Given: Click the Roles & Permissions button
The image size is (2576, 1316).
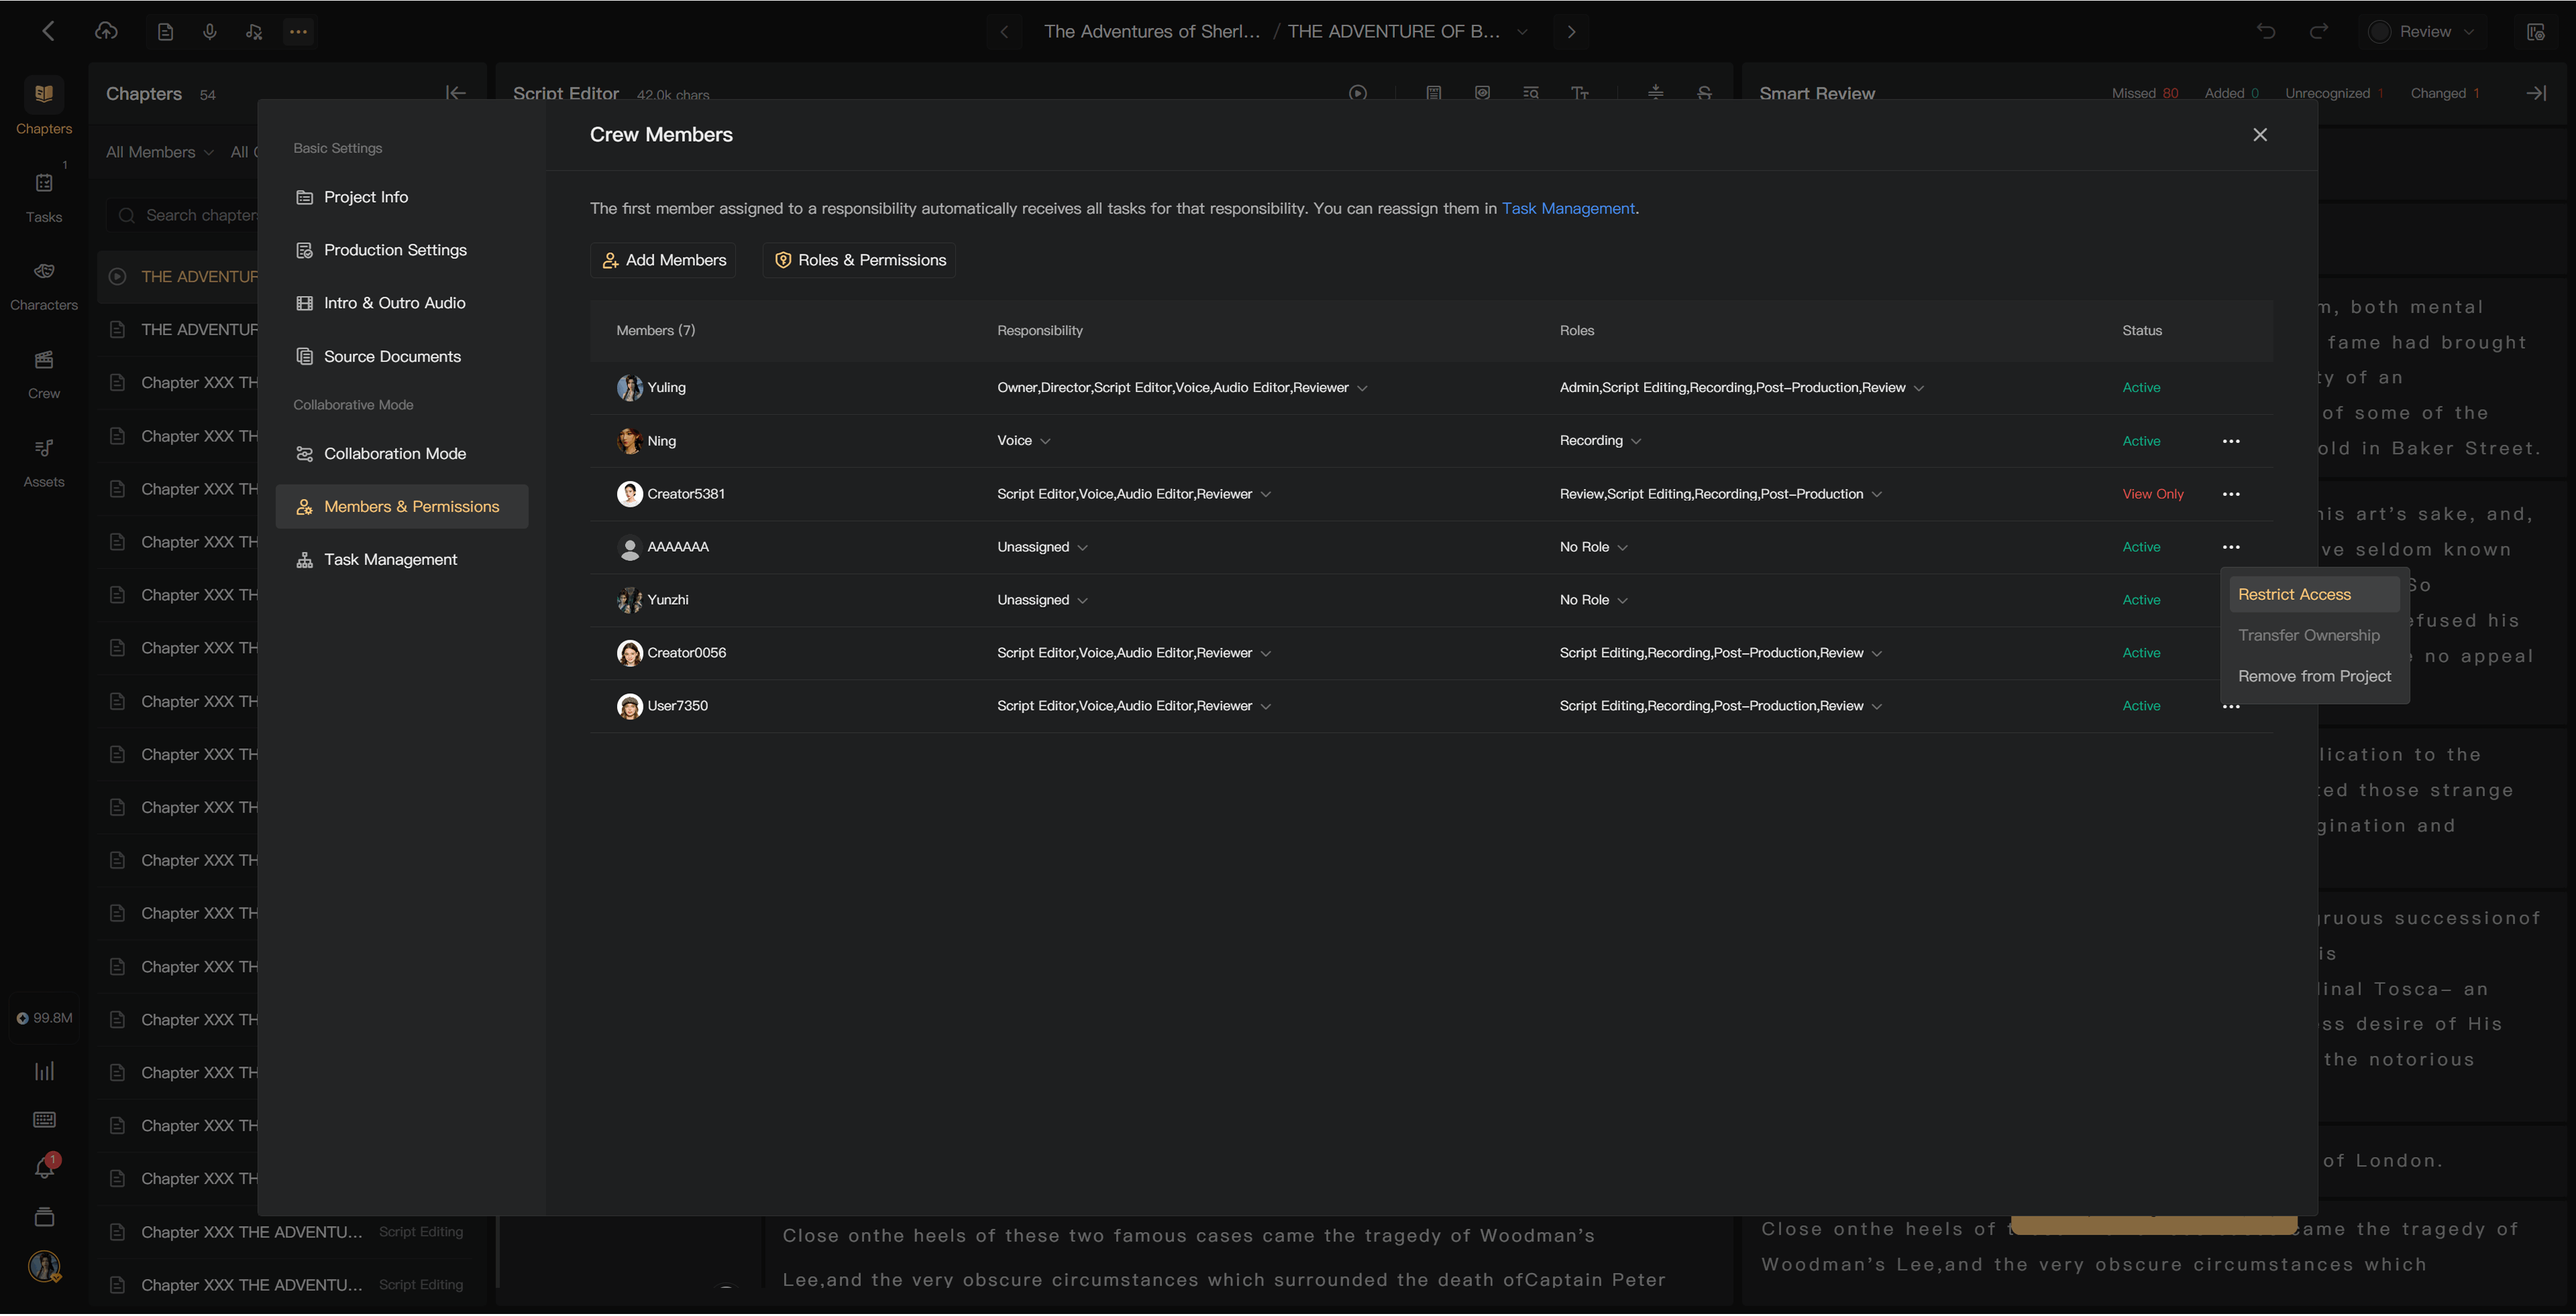Looking at the screenshot, I should pos(859,260).
